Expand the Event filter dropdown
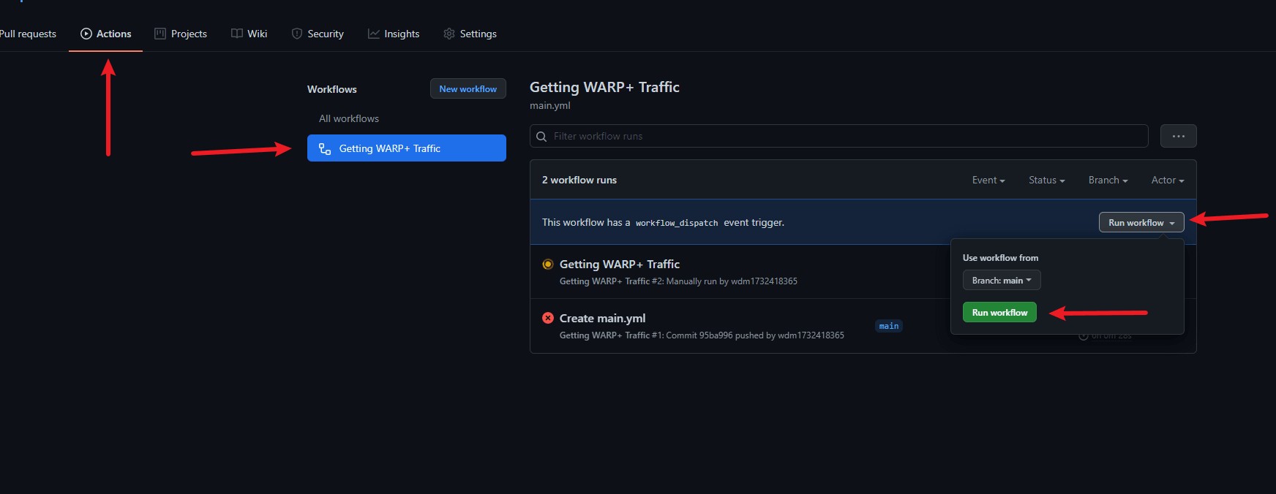1276x494 pixels. point(988,180)
